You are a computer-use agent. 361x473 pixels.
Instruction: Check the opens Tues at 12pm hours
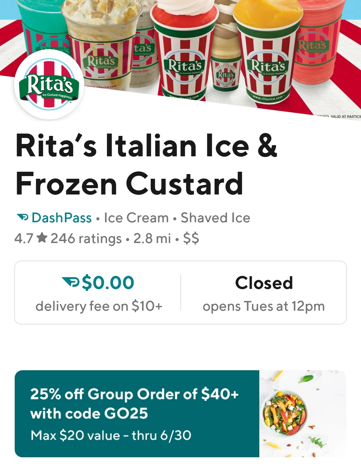264,306
